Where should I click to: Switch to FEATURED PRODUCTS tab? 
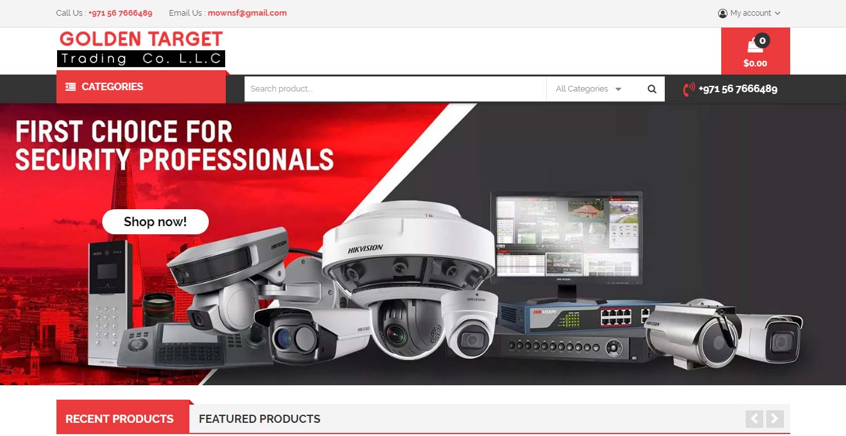click(260, 418)
